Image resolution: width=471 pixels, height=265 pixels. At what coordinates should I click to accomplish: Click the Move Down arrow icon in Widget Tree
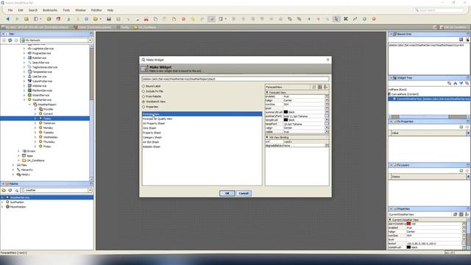coord(461,83)
